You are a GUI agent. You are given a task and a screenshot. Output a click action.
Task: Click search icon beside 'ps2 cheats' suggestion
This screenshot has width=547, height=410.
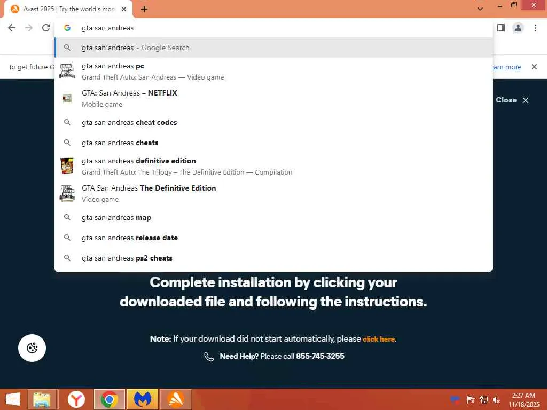pyautogui.click(x=67, y=258)
